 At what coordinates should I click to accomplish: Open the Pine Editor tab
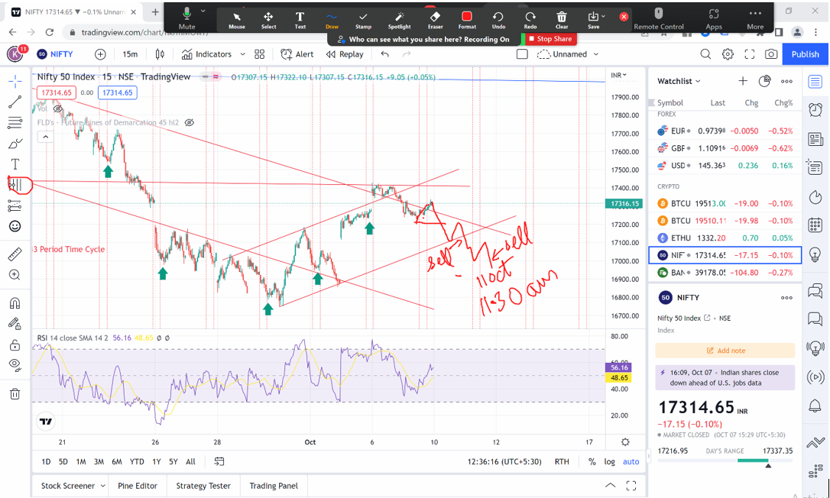(138, 486)
